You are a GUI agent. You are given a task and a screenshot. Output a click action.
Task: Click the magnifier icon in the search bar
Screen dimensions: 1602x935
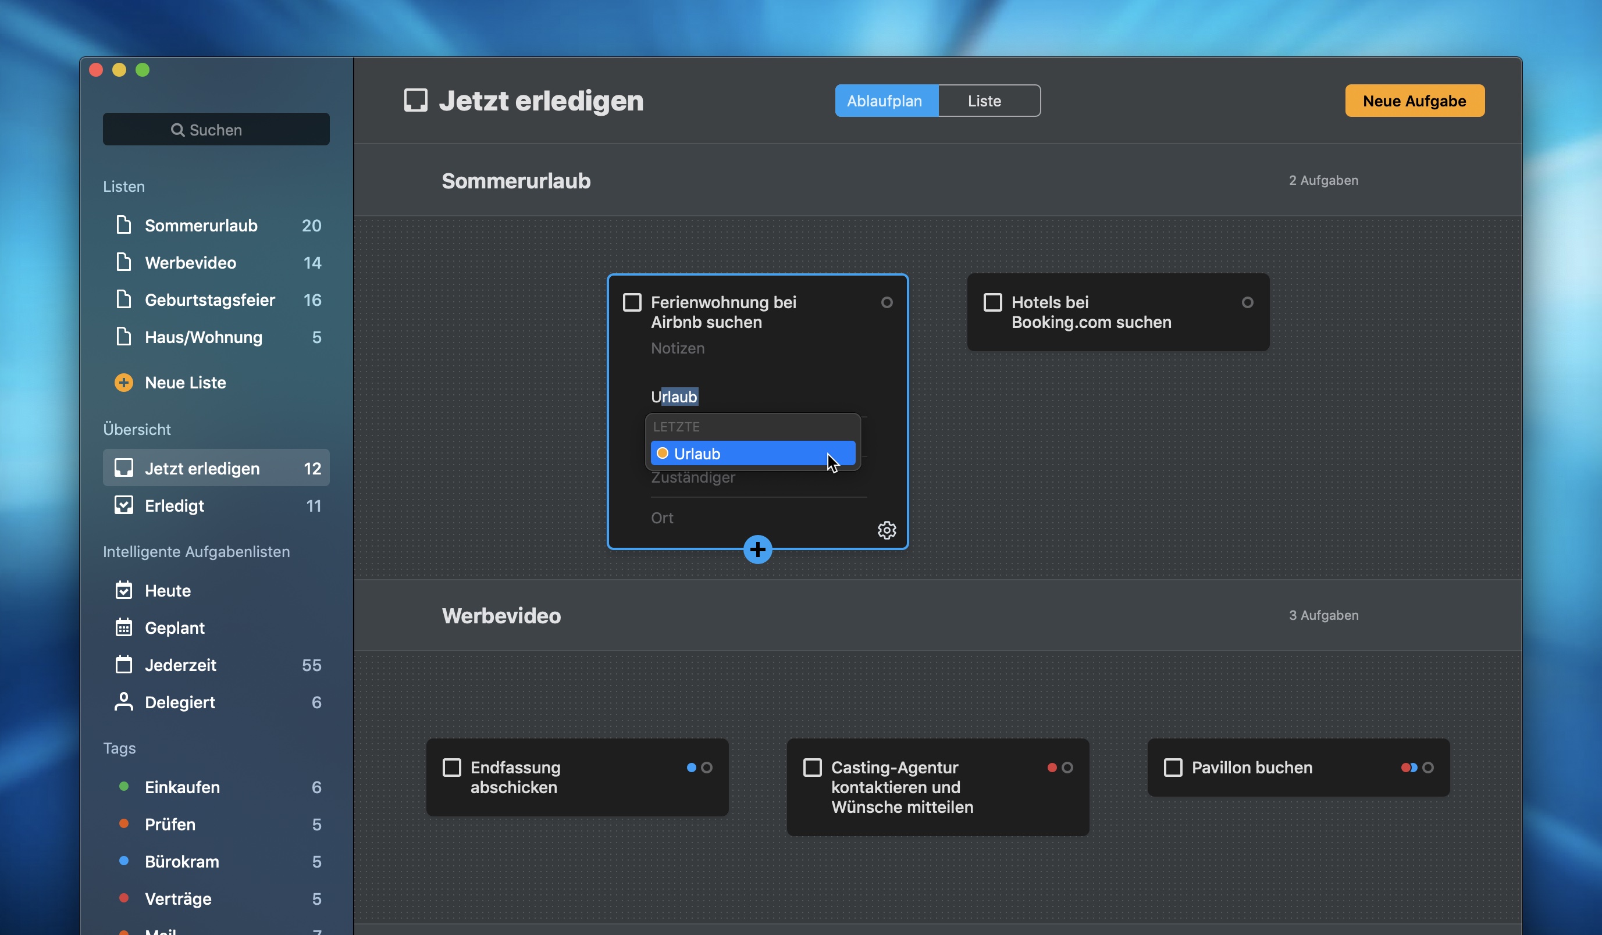179,129
